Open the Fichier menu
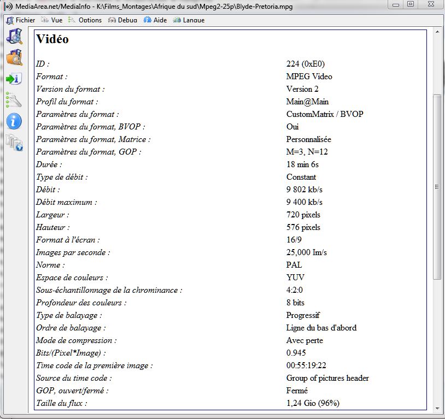The image size is (445, 419). [x=21, y=20]
